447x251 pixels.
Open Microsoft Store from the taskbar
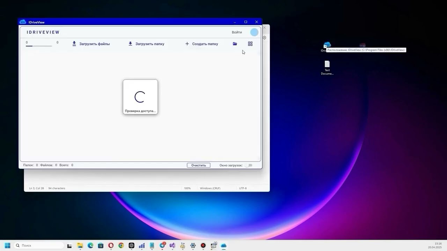pos(101,245)
